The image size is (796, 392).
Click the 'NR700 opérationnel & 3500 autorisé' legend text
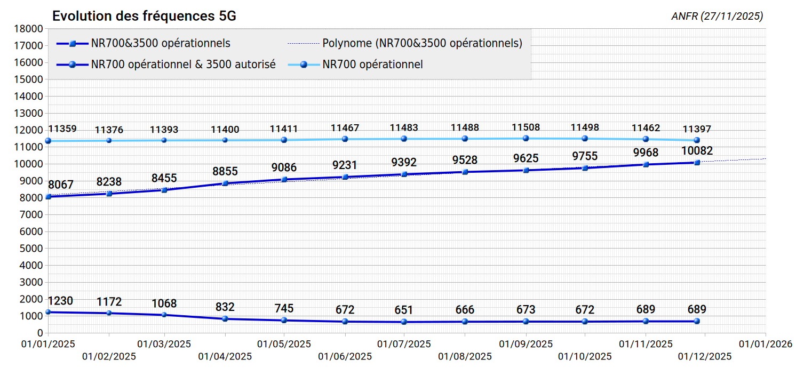click(183, 65)
